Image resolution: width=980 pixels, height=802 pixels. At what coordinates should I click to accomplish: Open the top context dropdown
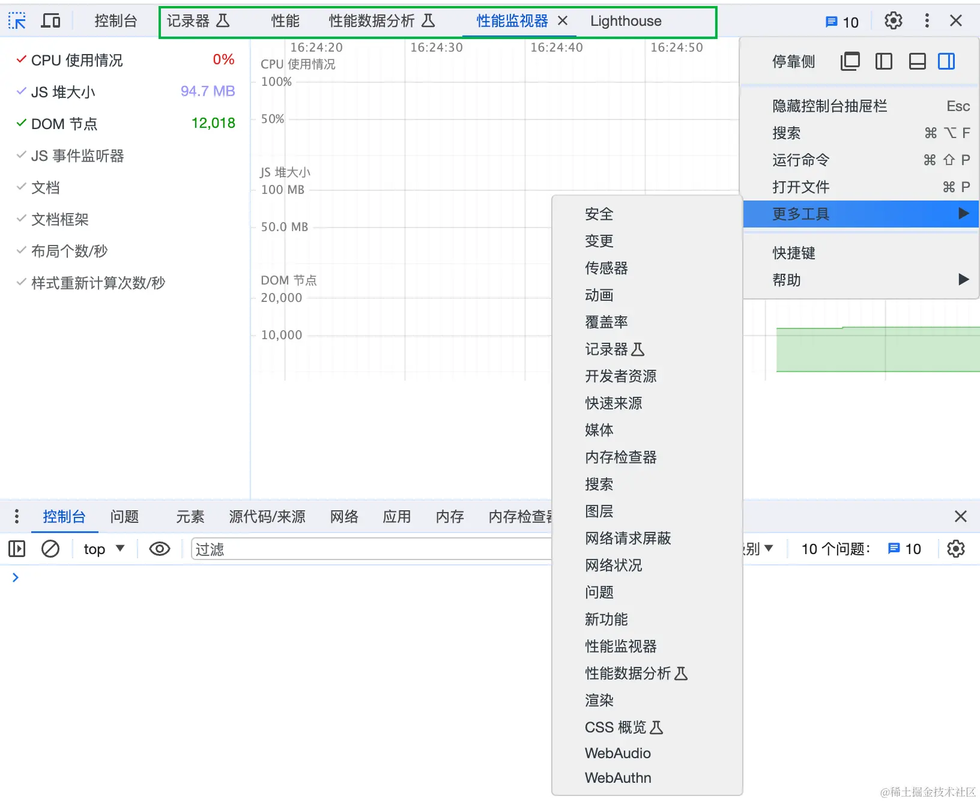point(103,549)
